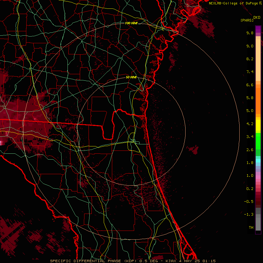The width and height of the screenshot is (263, 263).
Task: Click the purple band at the color bar top
Action: click(x=258, y=29)
